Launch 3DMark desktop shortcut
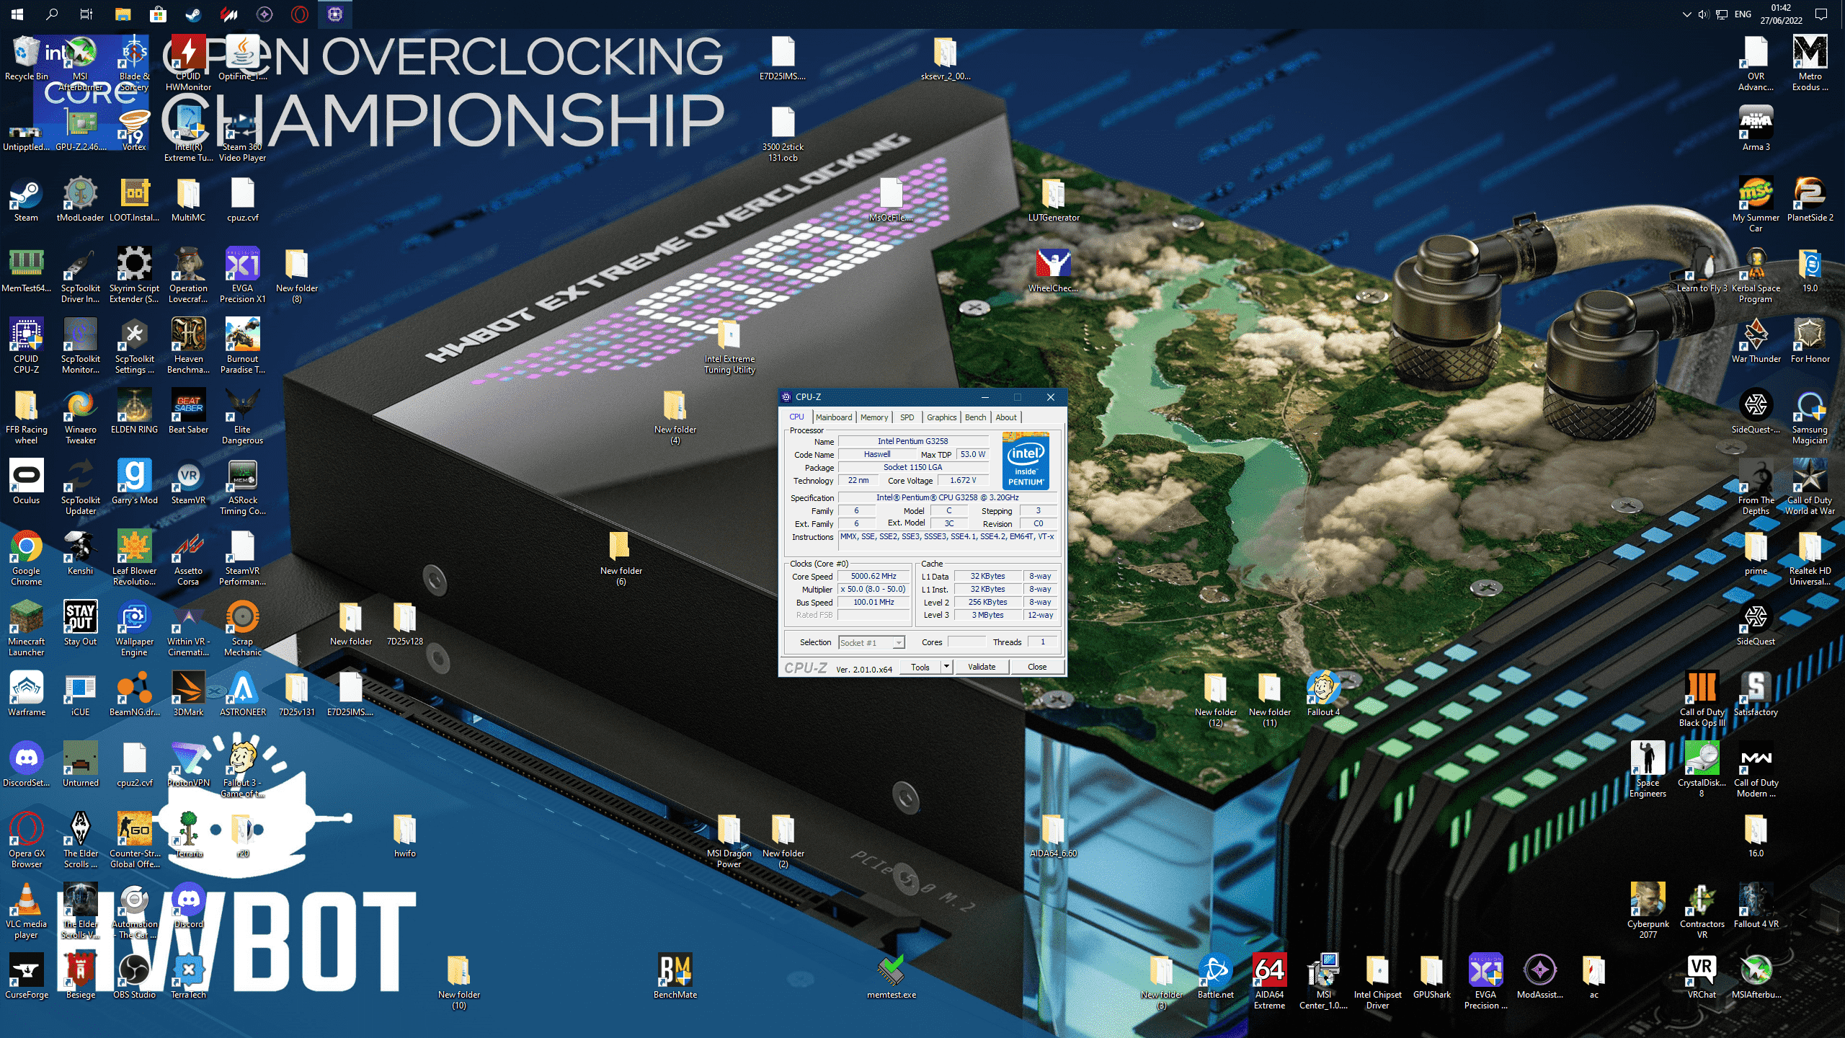Screen dimensions: 1845x1038 coord(188,694)
